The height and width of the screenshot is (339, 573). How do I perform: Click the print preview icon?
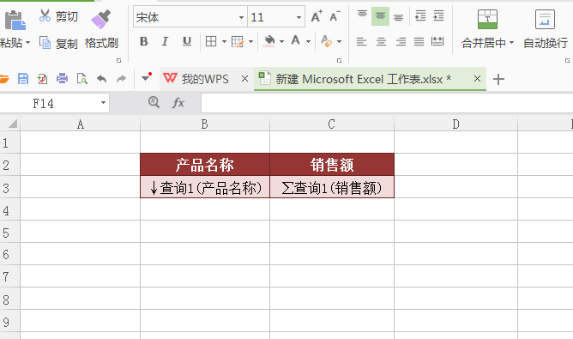(81, 79)
